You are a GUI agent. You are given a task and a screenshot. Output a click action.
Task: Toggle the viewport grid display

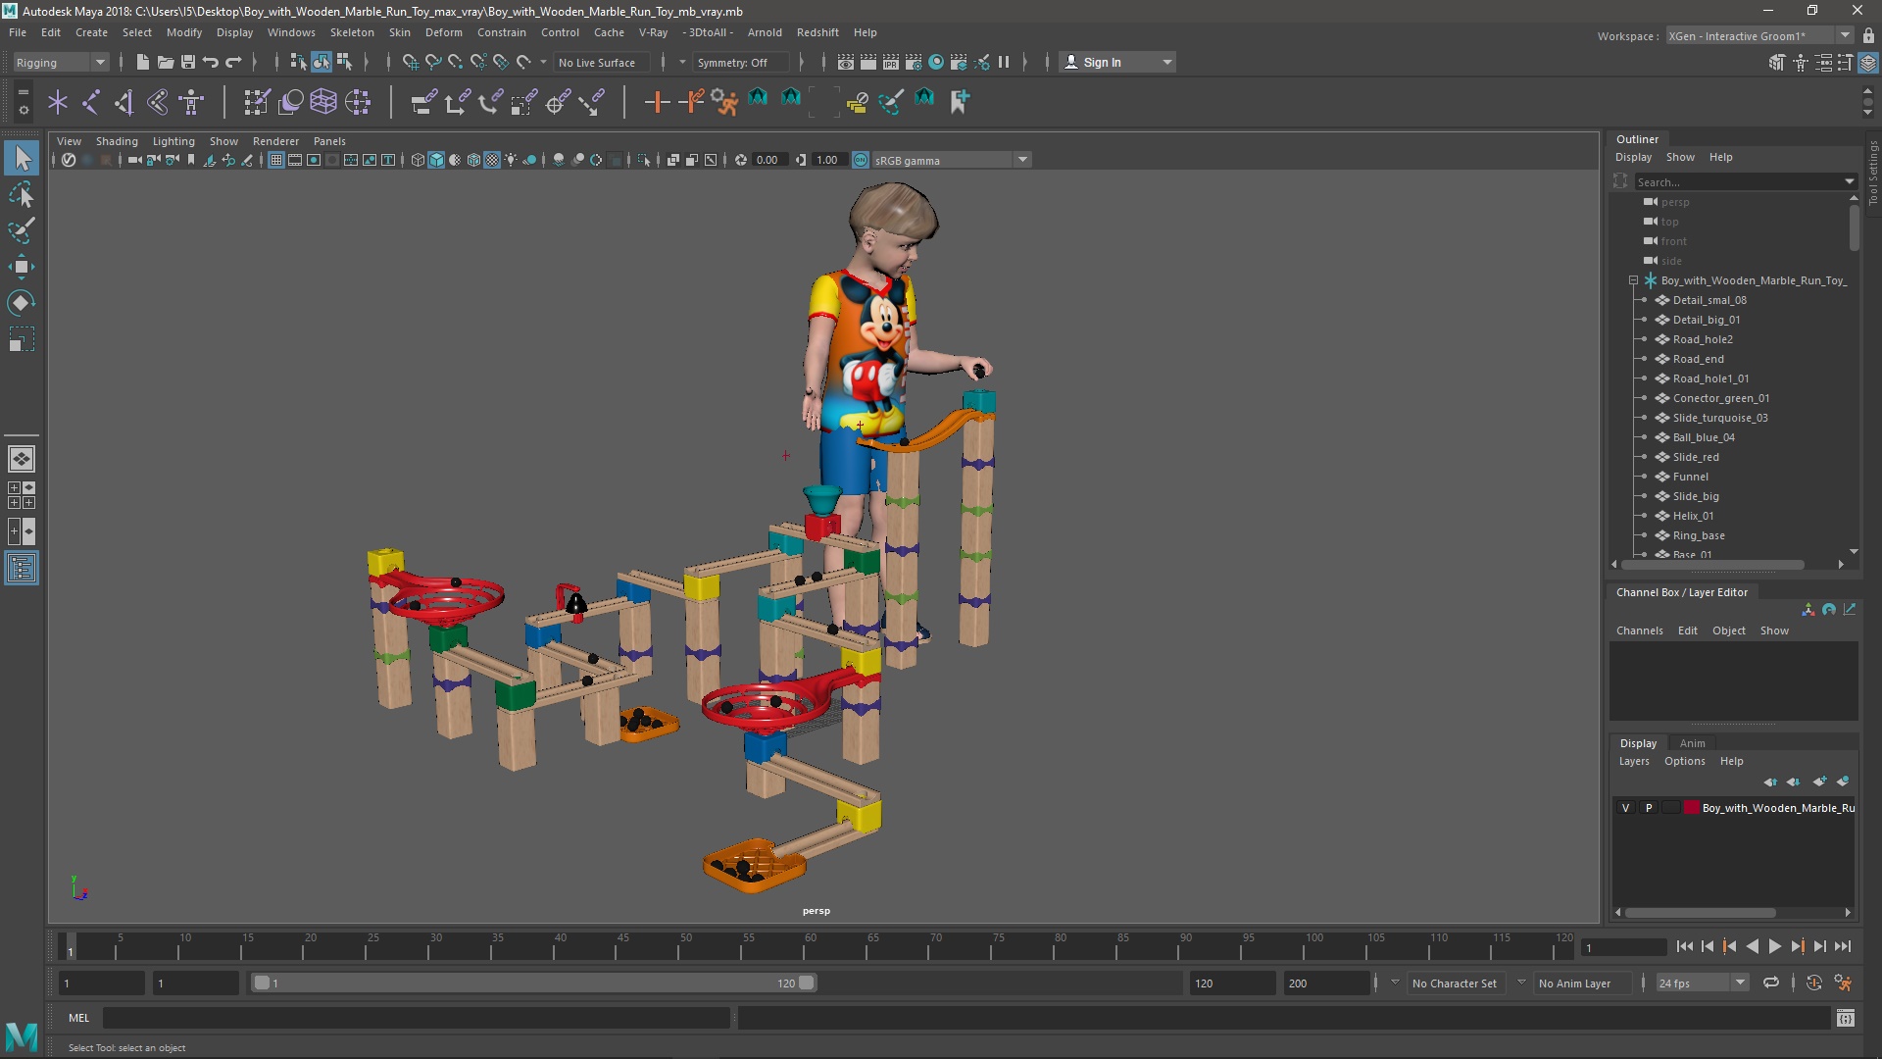[x=276, y=160]
